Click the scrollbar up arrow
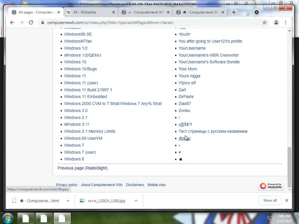 pos(289,31)
